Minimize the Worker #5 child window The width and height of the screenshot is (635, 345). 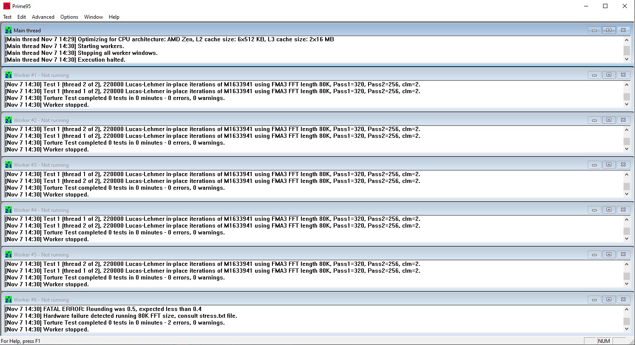pos(595,254)
